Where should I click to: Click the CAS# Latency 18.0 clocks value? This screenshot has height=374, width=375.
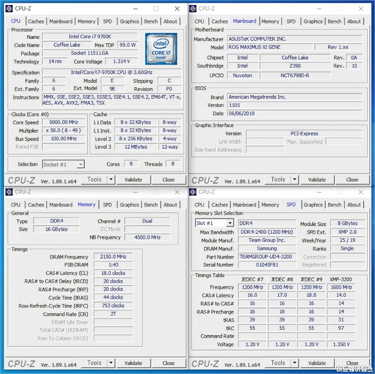click(x=113, y=273)
